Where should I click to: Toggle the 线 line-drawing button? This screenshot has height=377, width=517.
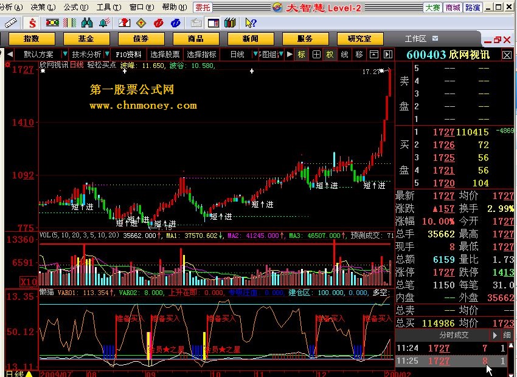point(344,54)
